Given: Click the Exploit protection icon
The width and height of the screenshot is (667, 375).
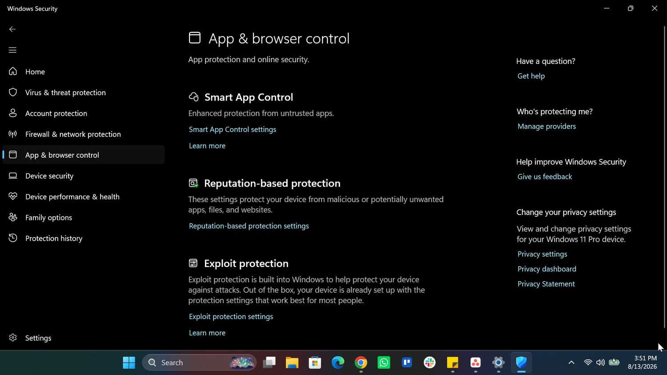Looking at the screenshot, I should [193, 263].
